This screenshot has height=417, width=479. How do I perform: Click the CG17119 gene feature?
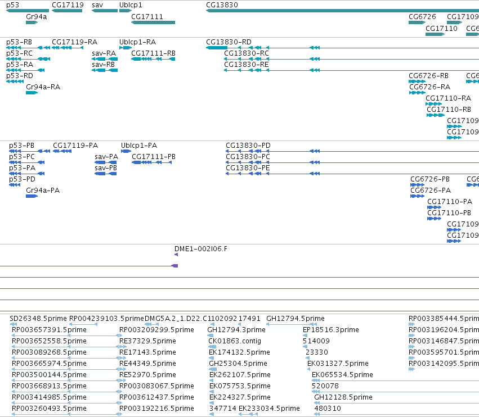pyautogui.click(x=67, y=11)
